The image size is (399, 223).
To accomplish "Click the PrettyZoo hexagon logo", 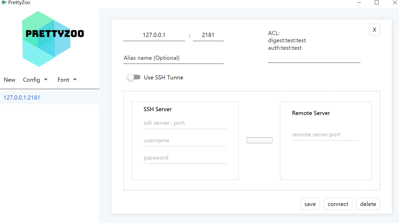I will [x=46, y=39].
